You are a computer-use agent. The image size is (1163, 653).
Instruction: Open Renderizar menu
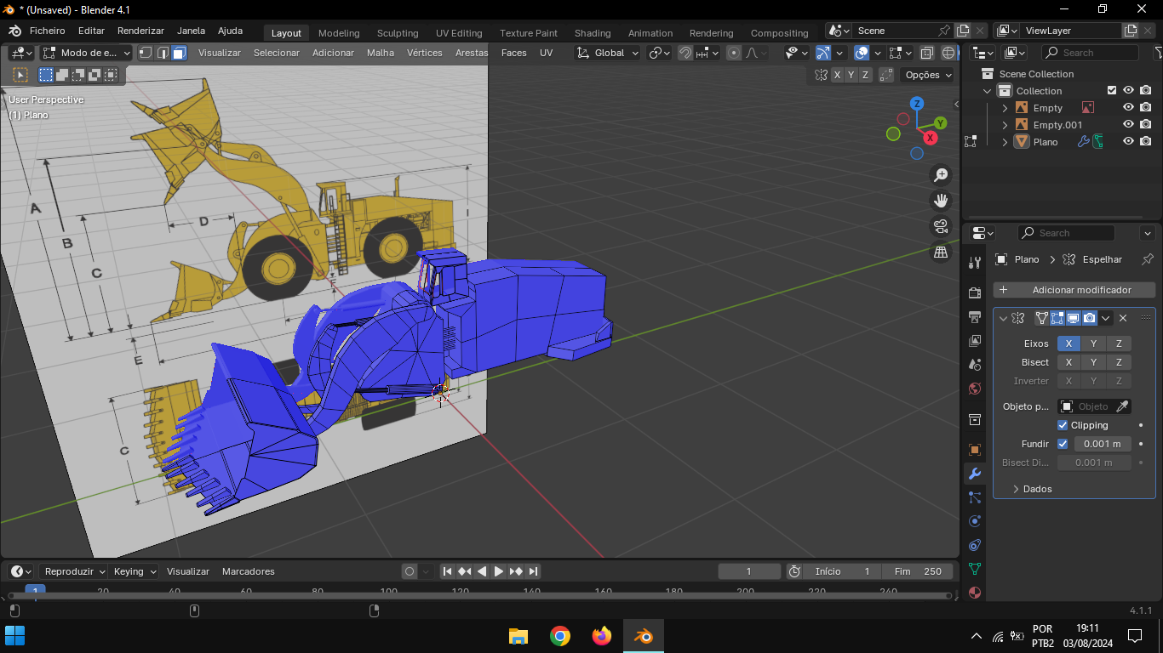click(x=140, y=31)
